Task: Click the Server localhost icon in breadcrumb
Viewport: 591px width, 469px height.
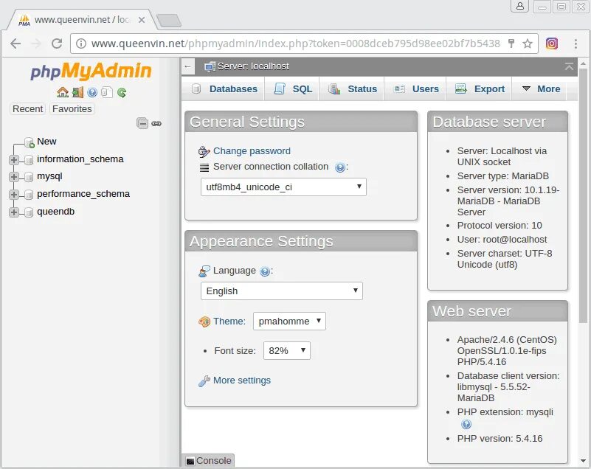Action: tap(210, 66)
